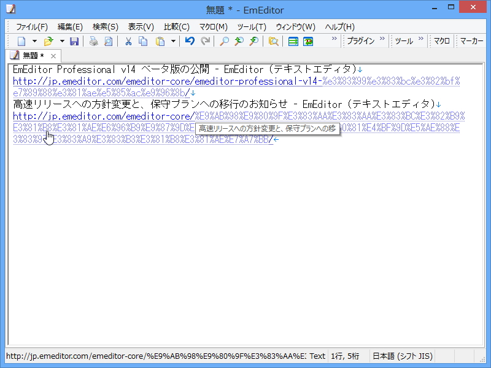The image size is (491, 368).
Task: Open the %E9%AB%98 encoded emeditor-core link
Action: click(239, 128)
